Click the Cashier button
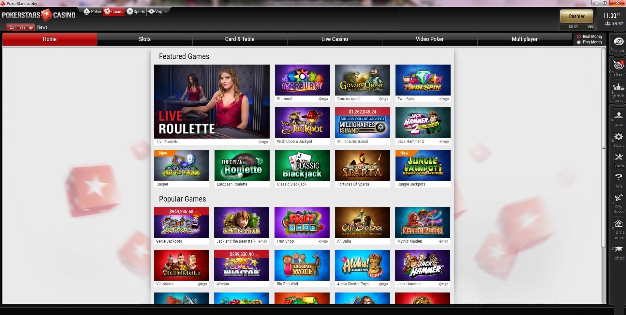This screenshot has width=626, height=315. [576, 16]
